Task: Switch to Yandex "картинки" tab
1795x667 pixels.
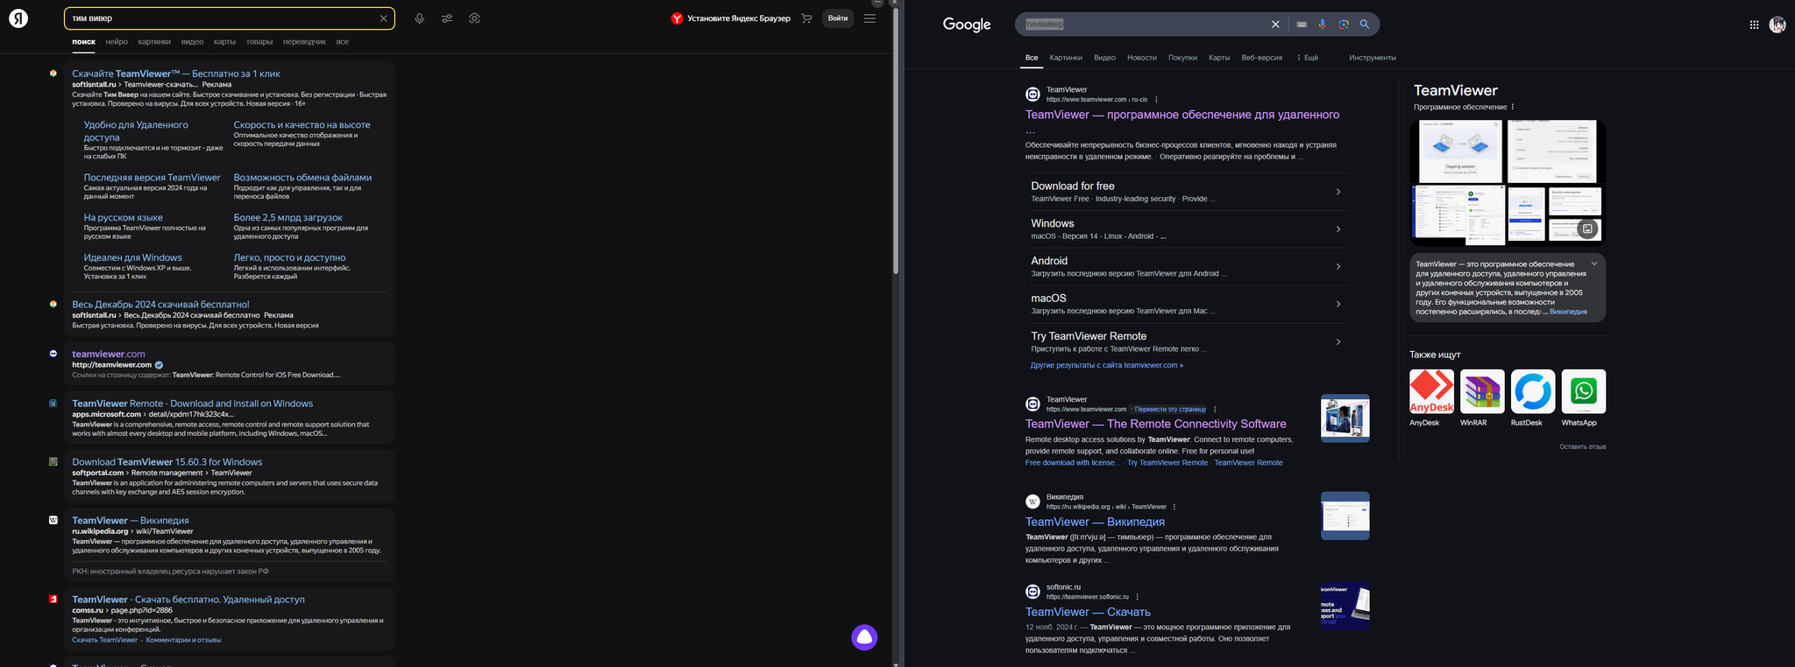Action: tap(154, 42)
